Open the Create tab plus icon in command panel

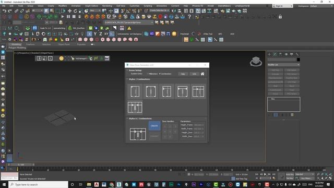point(269,54)
